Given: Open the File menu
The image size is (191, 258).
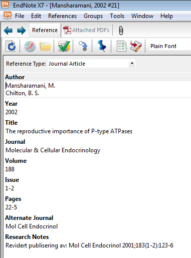Looking at the screenshot, I should click(x=20, y=16).
